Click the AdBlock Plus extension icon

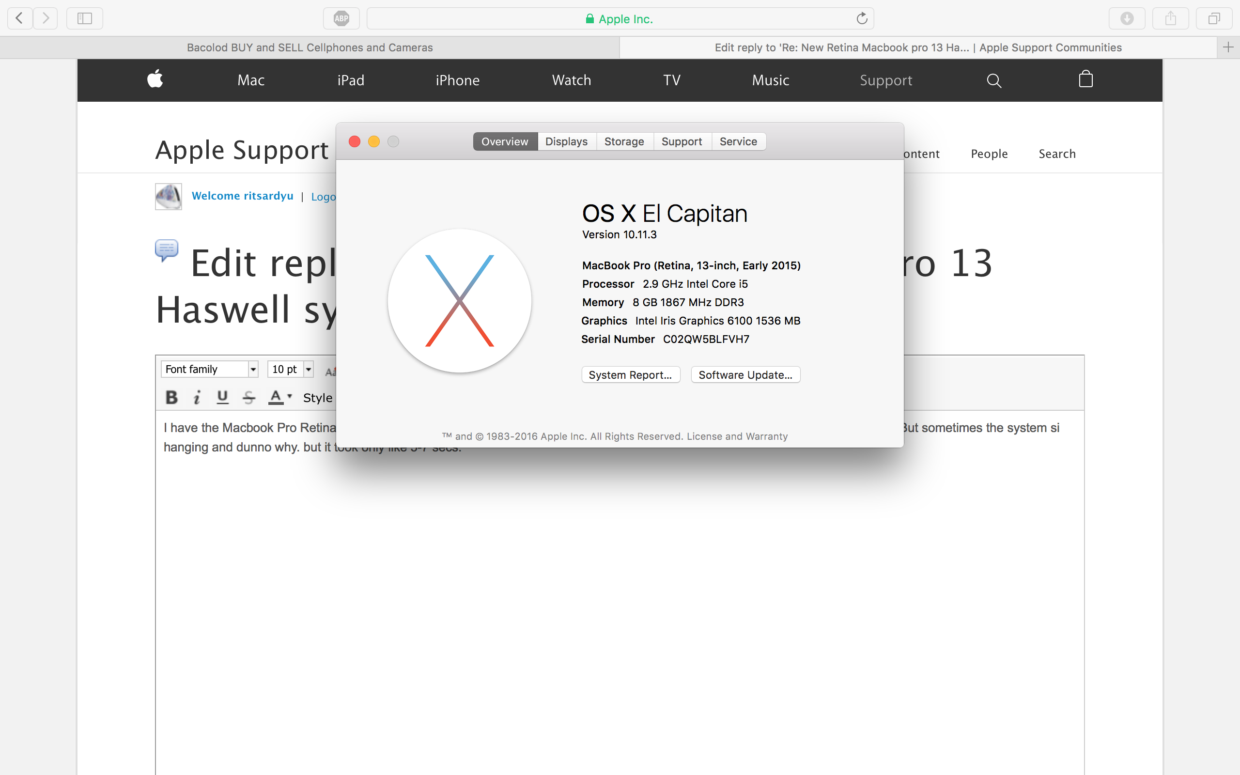(341, 19)
